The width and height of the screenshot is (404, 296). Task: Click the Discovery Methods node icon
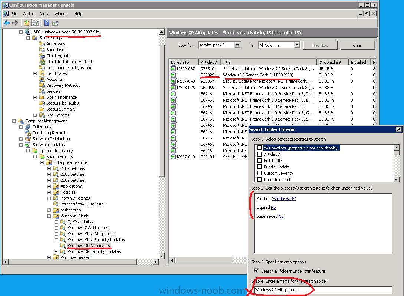(x=42, y=85)
